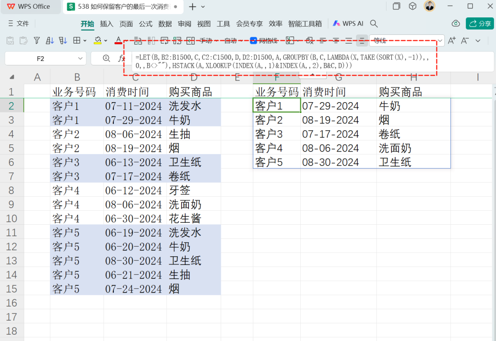Click the 分享 share button
The height and width of the screenshot is (341, 496).
[480, 23]
